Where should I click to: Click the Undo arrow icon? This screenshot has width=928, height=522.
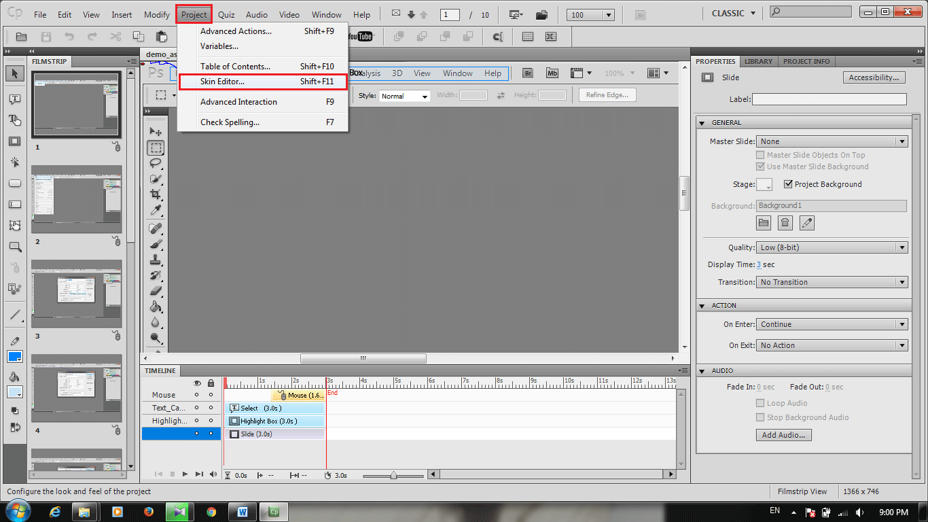69,37
